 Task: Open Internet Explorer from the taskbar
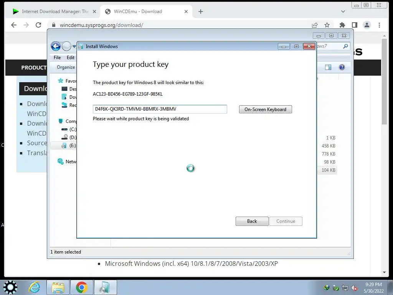(x=34, y=287)
